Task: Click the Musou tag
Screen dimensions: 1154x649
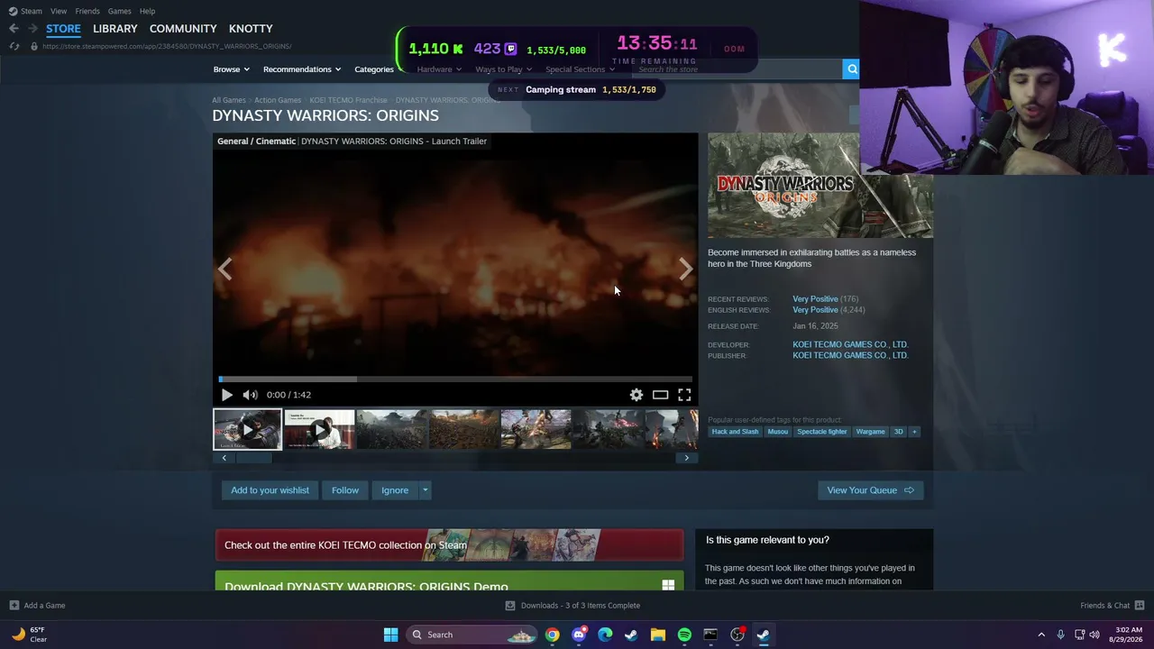Action: [x=777, y=432]
